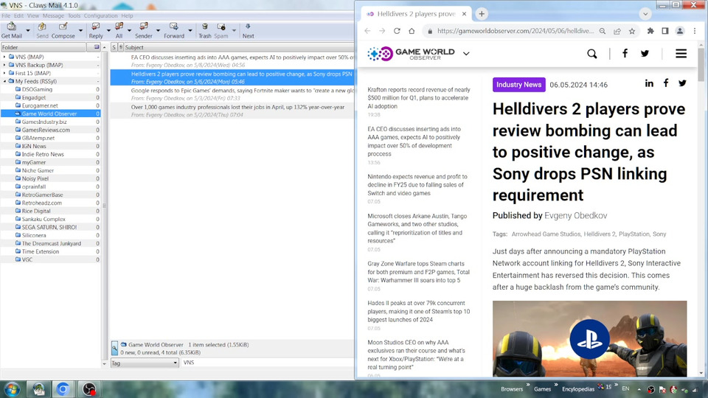Click the Helldivers 2 tag link
Image resolution: width=708 pixels, height=398 pixels.
coord(599,234)
